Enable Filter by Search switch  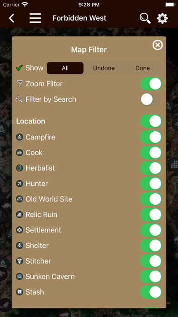[151, 99]
